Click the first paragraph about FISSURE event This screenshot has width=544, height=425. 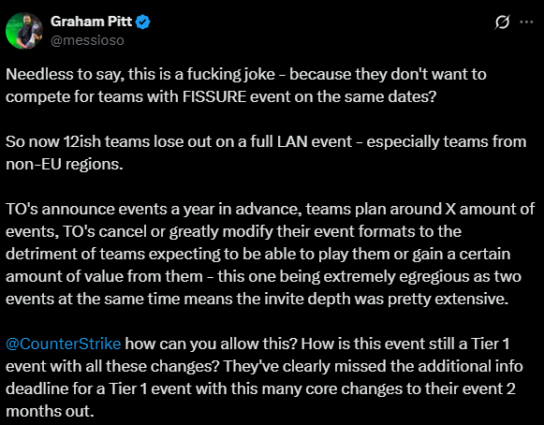click(x=246, y=85)
